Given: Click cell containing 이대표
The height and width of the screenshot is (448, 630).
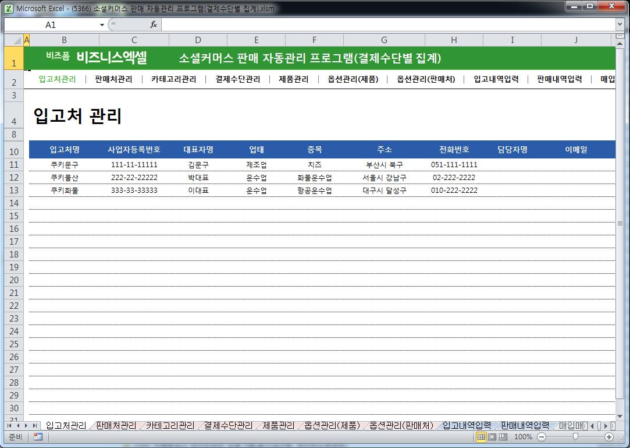Looking at the screenshot, I should pyautogui.click(x=198, y=191).
